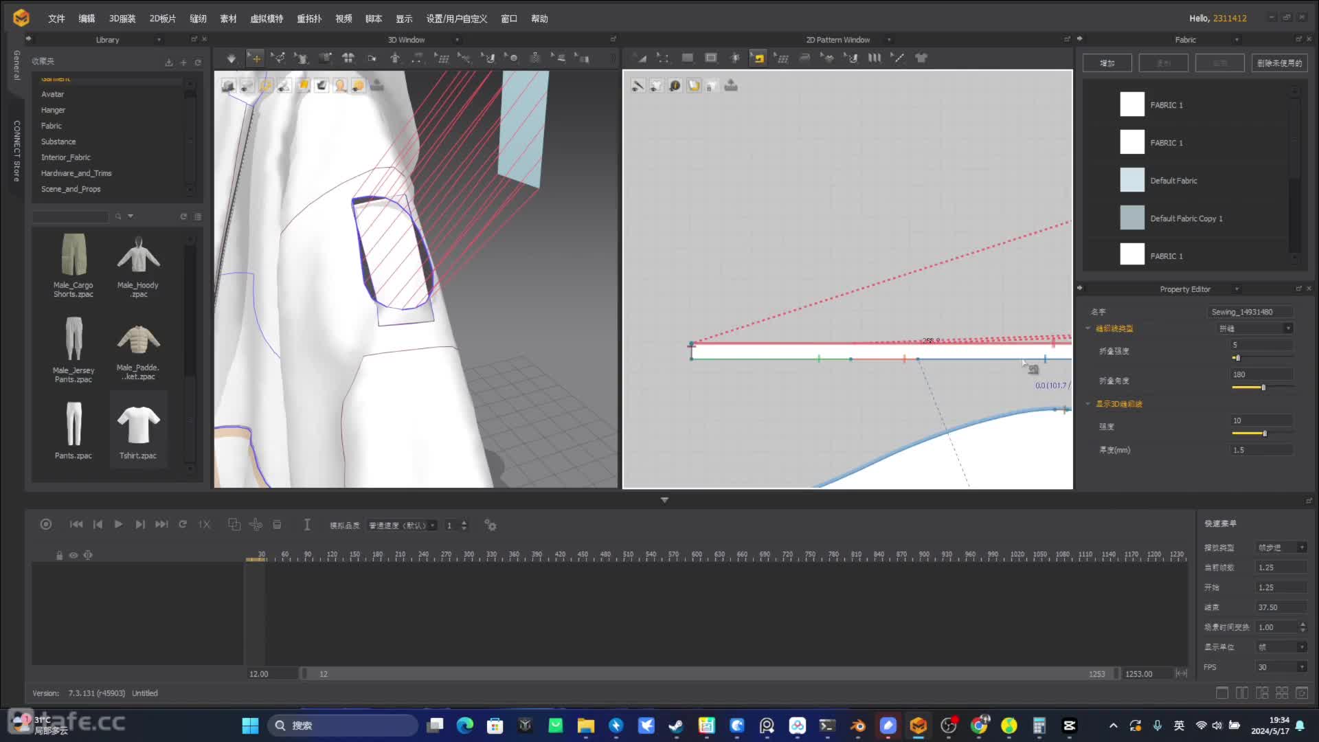1319x742 pixels.
Task: Click the Simulate down-arrow tool in 3D toolbar
Action: (231, 58)
